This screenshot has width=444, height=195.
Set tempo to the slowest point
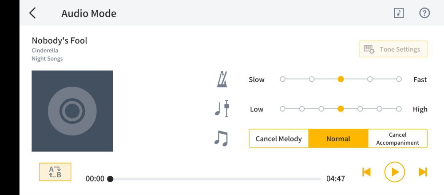(282, 80)
